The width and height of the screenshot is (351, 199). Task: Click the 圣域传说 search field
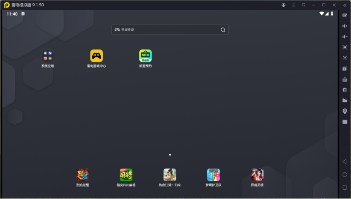click(x=169, y=30)
